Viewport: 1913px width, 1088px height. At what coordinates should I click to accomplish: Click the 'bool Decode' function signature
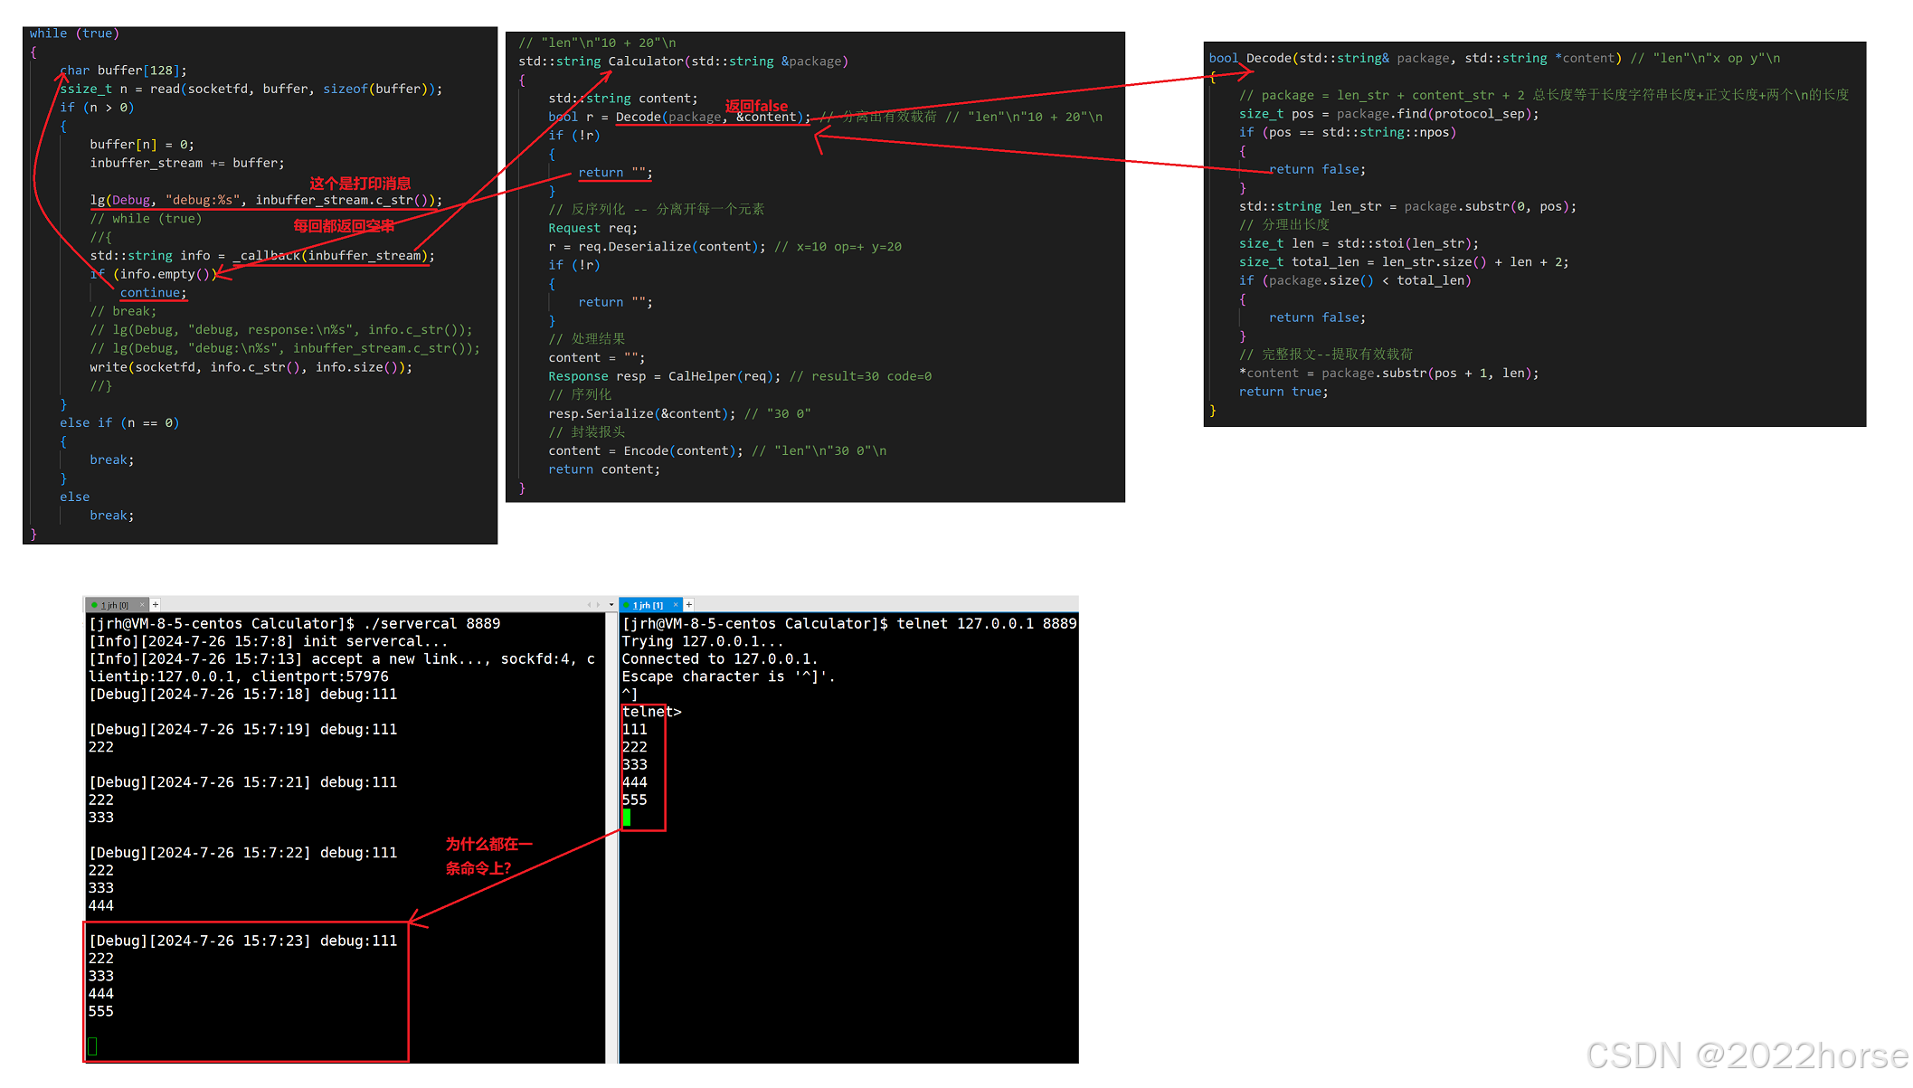pos(1416,58)
